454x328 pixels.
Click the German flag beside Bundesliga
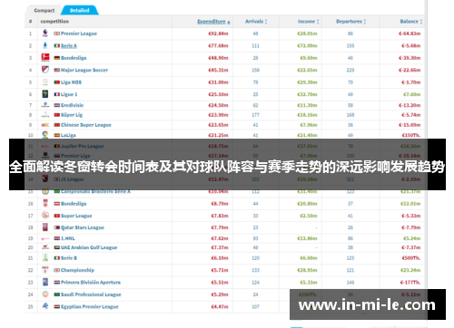(57, 58)
